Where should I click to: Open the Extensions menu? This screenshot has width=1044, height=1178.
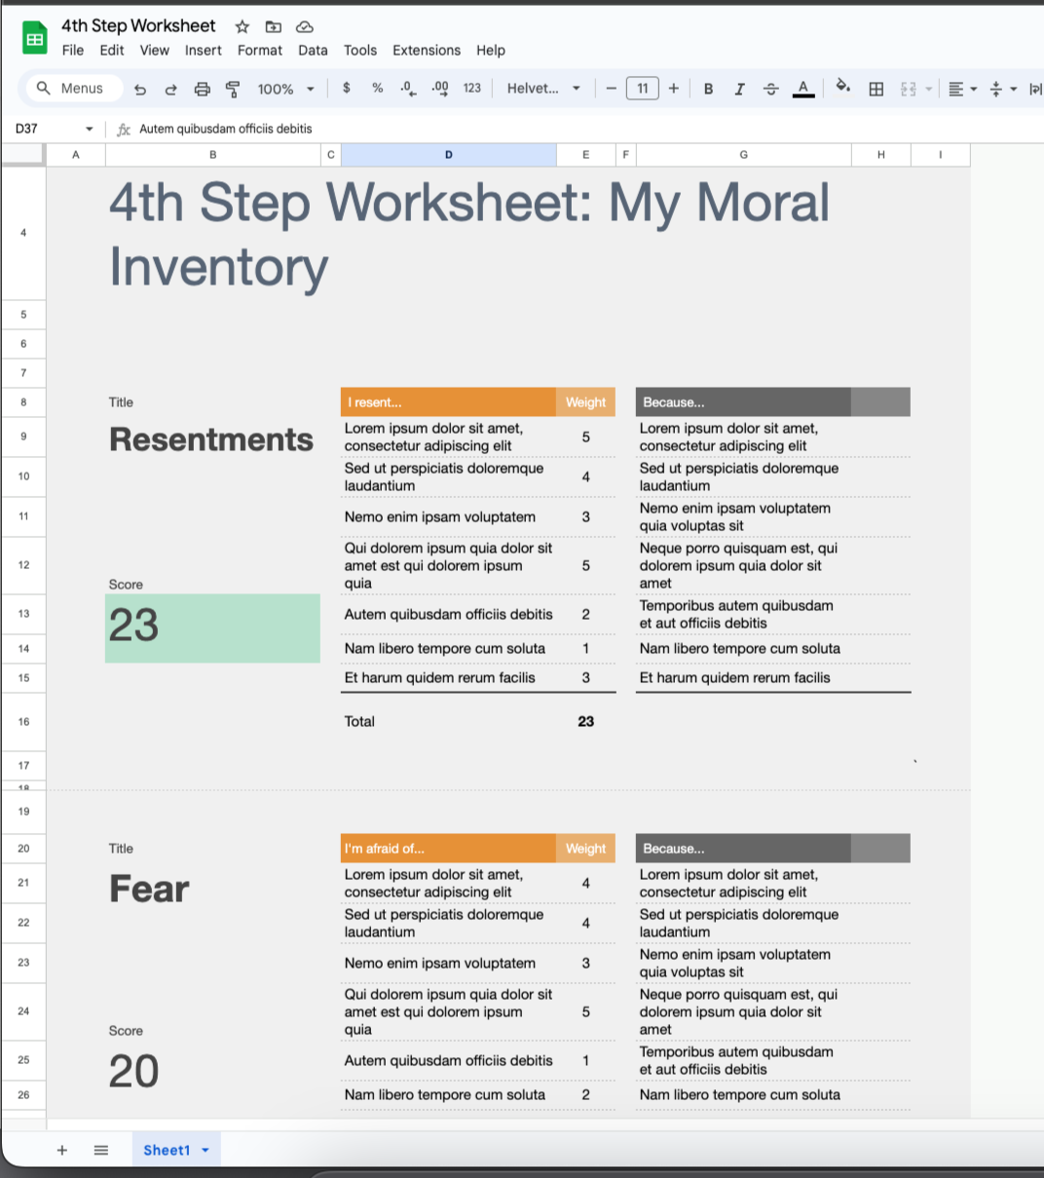coord(427,50)
